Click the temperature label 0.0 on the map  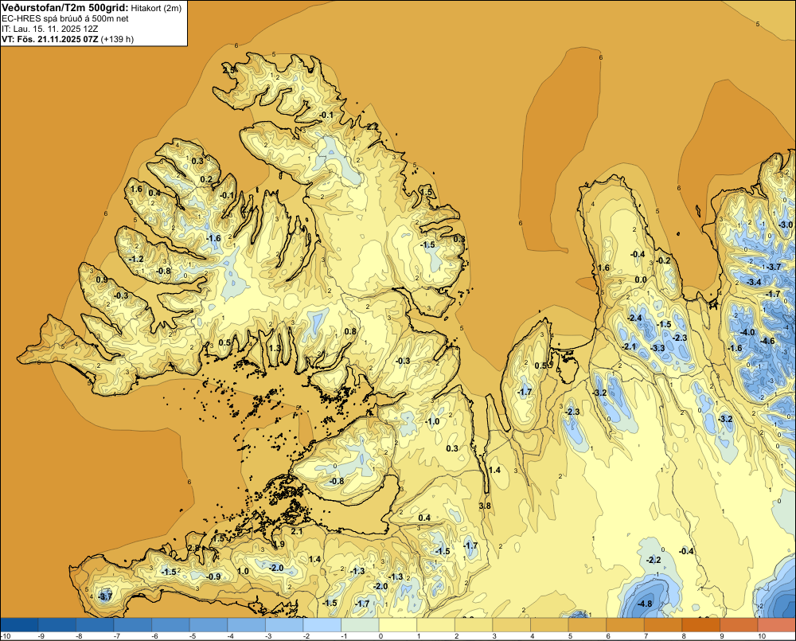coord(641,279)
